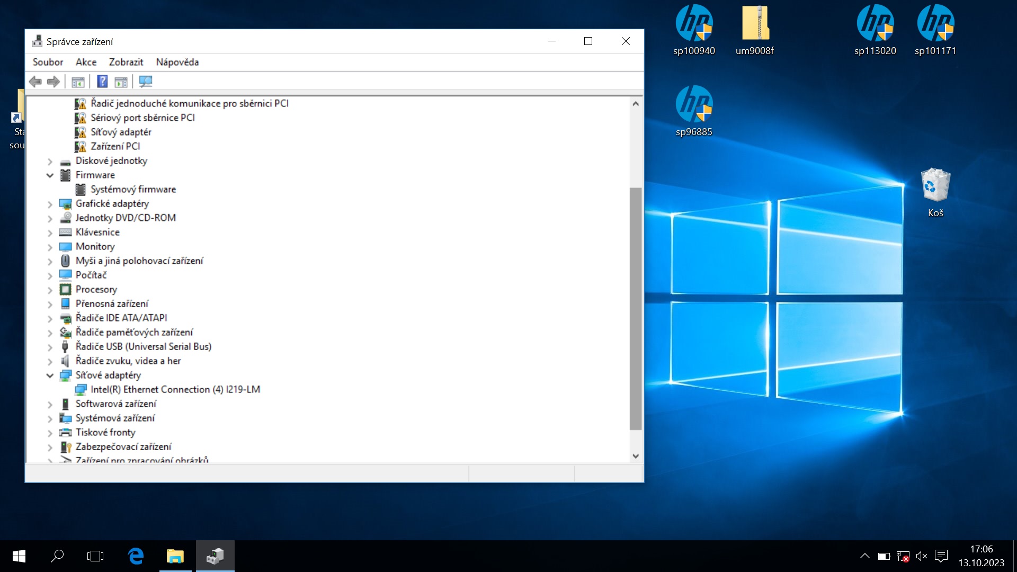Screen dimensions: 1017x572
Task: Collapse the Firmware tree node
Action: point(50,175)
